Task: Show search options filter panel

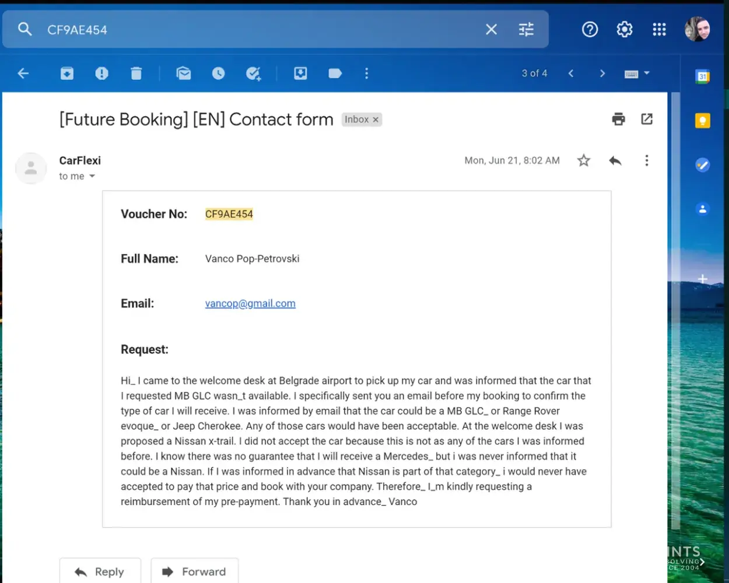Action: pyautogui.click(x=526, y=30)
